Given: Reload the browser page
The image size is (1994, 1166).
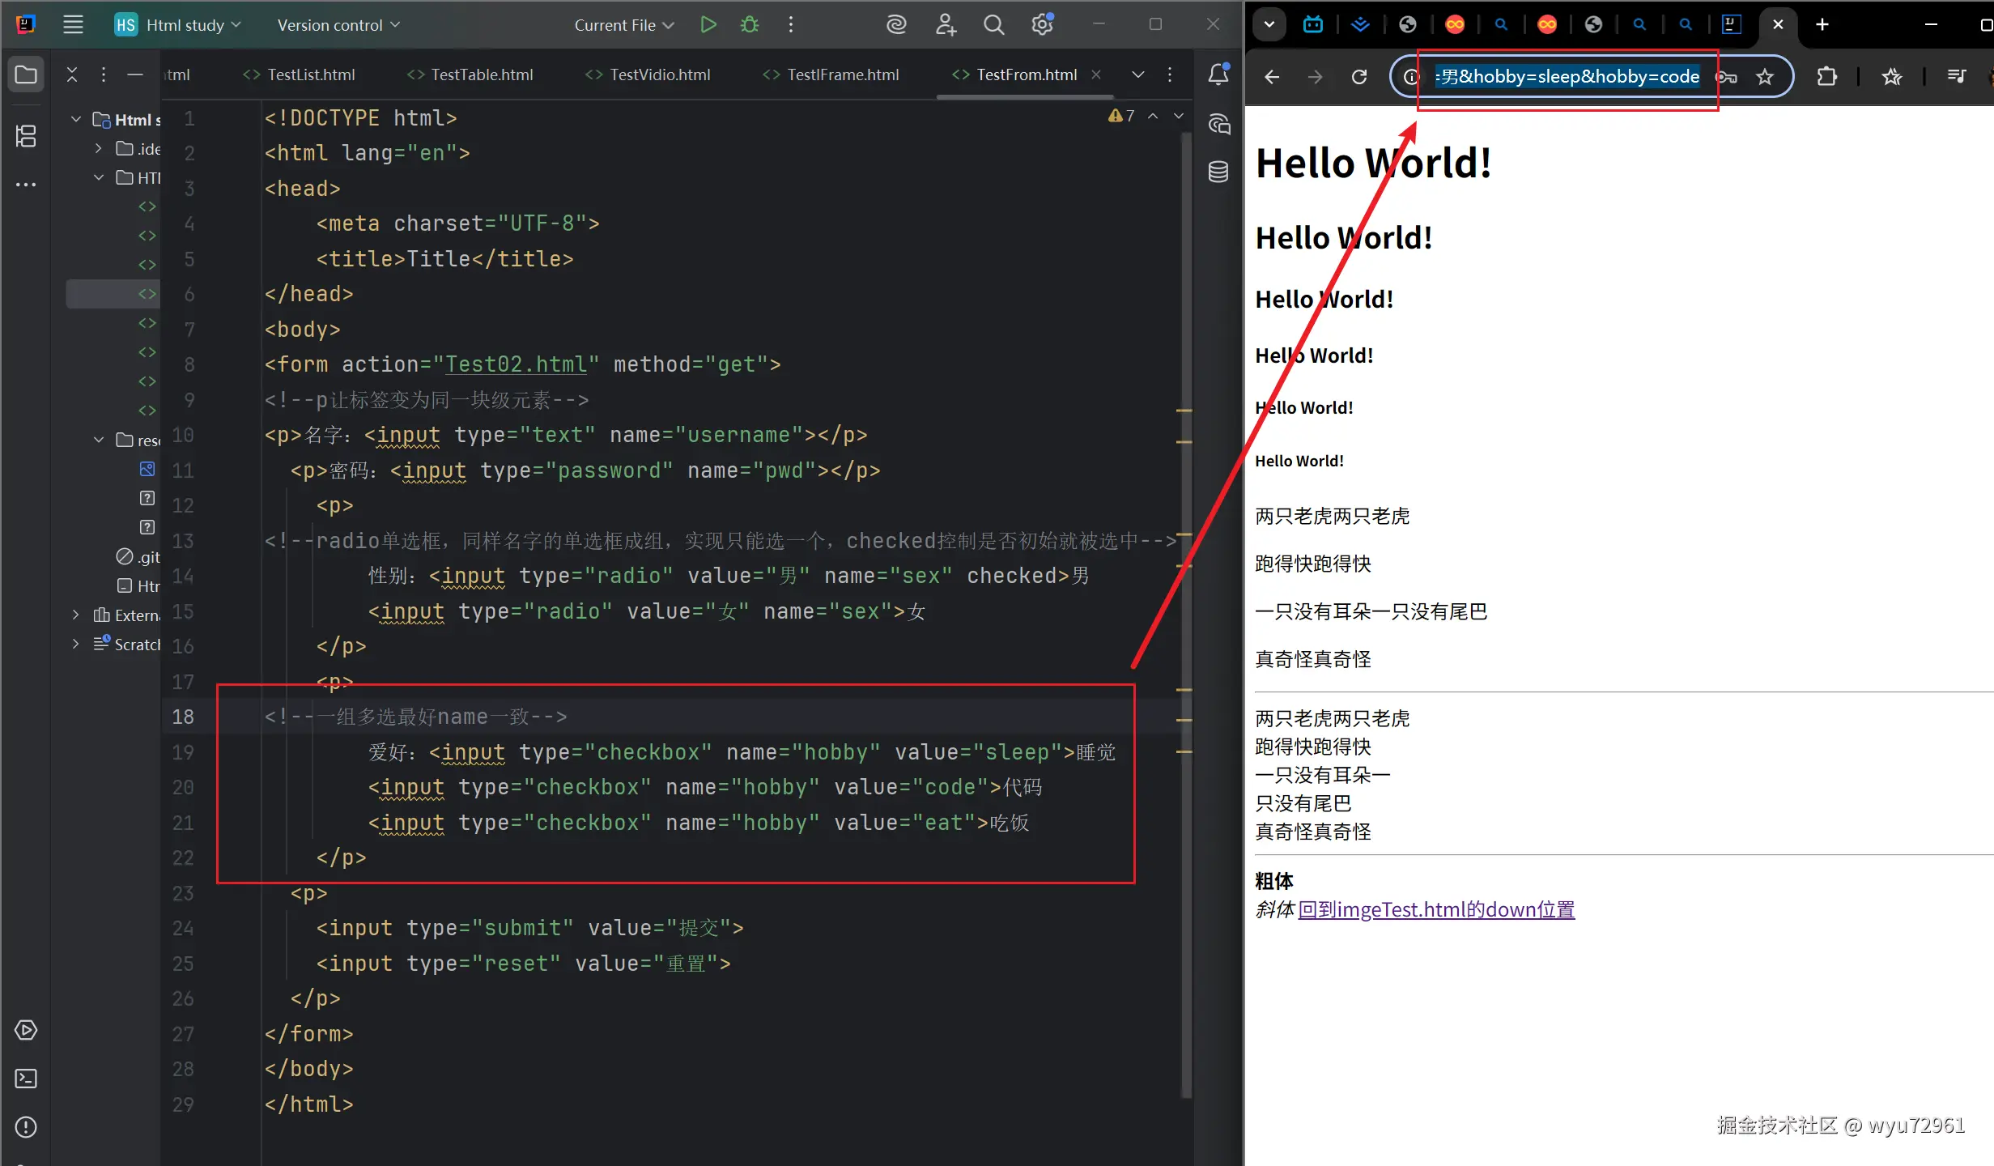Looking at the screenshot, I should 1359,77.
